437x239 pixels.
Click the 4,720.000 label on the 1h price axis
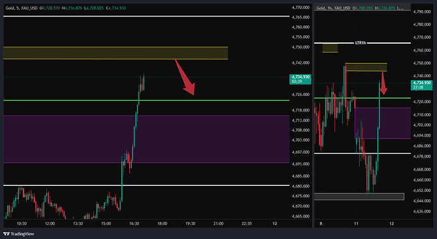click(x=422, y=102)
